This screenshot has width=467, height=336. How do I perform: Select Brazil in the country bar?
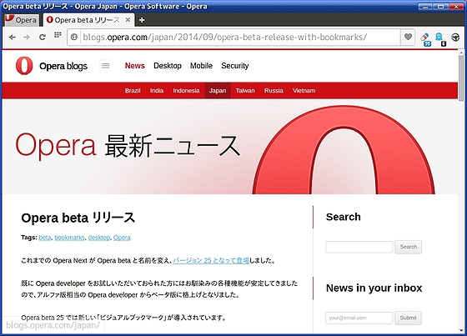133,91
